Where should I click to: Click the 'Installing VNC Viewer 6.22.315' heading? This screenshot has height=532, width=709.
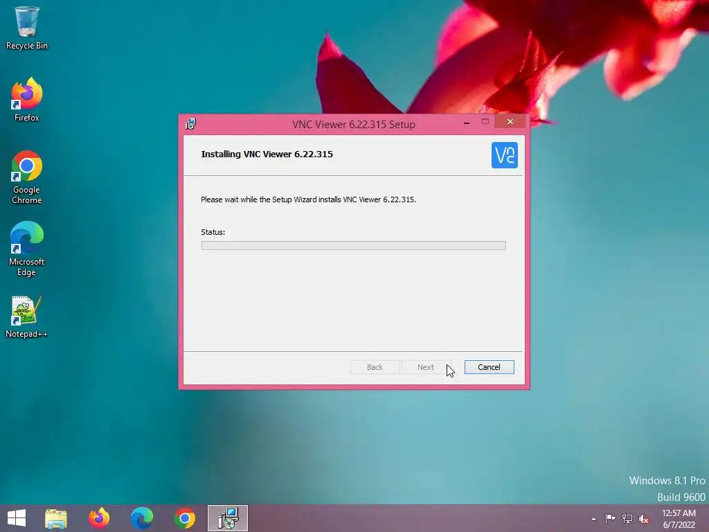point(267,154)
